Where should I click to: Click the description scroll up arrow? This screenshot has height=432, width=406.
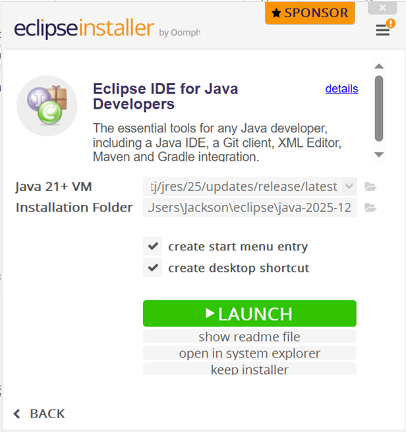point(379,66)
